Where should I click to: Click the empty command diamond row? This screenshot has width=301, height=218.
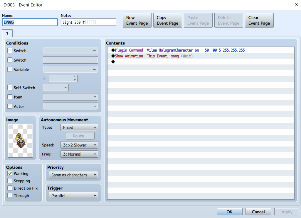[201, 62]
